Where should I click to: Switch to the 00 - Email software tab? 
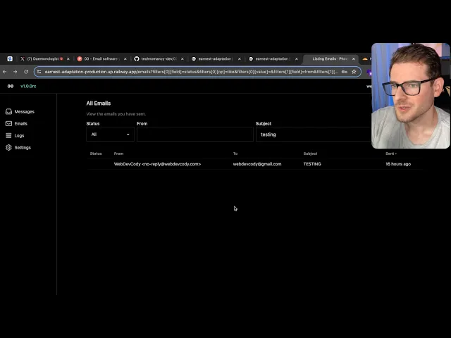tap(101, 58)
